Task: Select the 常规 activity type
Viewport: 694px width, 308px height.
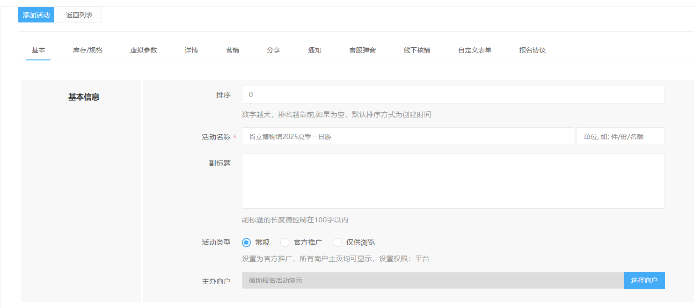Action: point(246,242)
